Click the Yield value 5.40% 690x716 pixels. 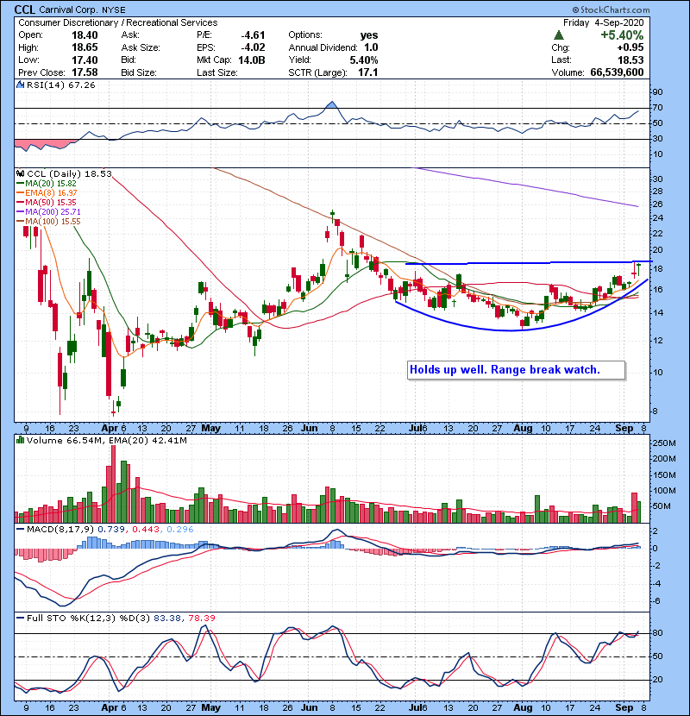[x=364, y=60]
